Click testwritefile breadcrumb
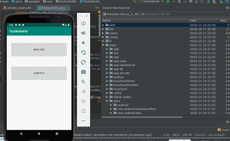 (66, 2)
